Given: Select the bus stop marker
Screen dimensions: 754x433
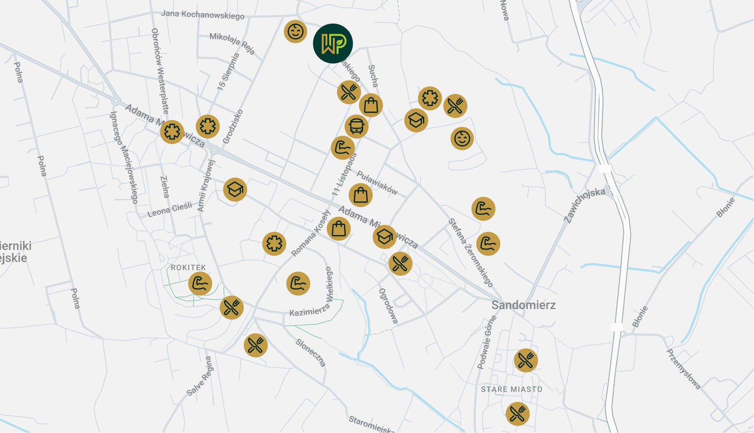Looking at the screenshot, I should (x=357, y=126).
